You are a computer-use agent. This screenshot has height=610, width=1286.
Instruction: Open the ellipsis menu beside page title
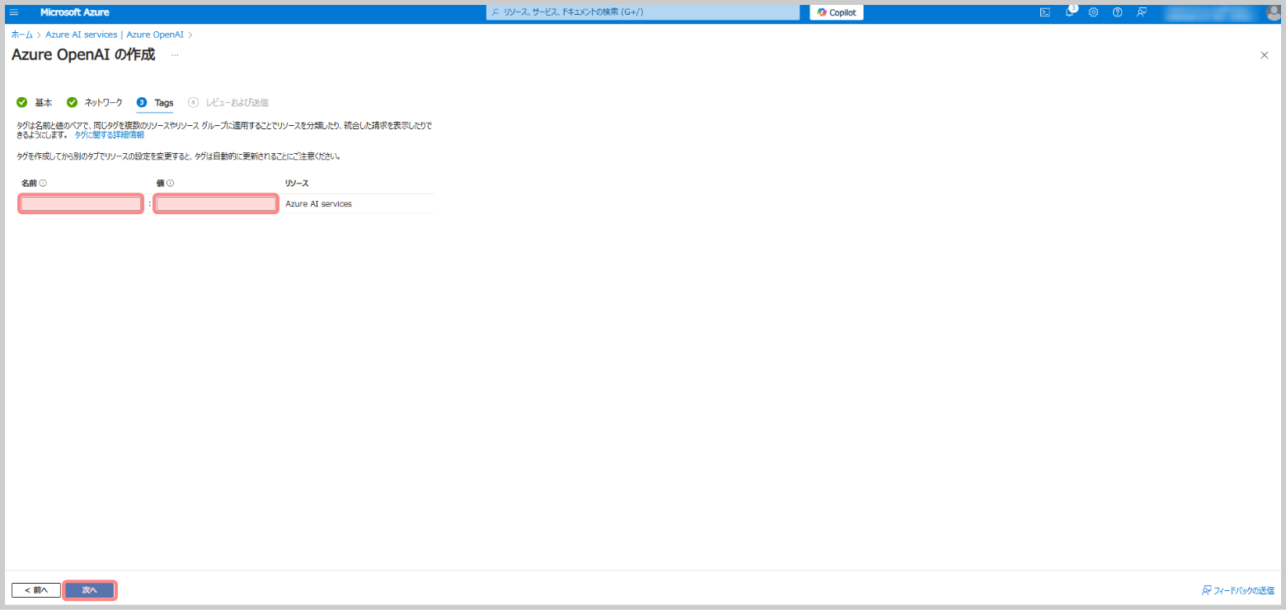(175, 55)
